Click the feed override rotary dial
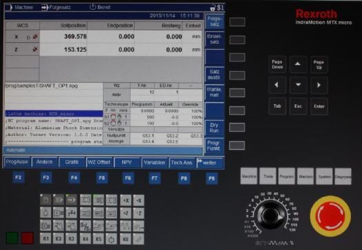362x250 pixels. pos(270,215)
